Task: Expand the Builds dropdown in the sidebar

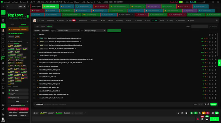Action: point(18,101)
